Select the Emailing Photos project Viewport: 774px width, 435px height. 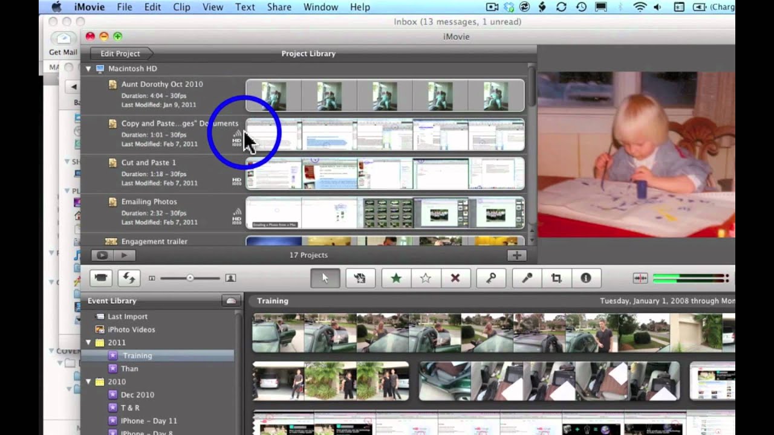tap(149, 202)
